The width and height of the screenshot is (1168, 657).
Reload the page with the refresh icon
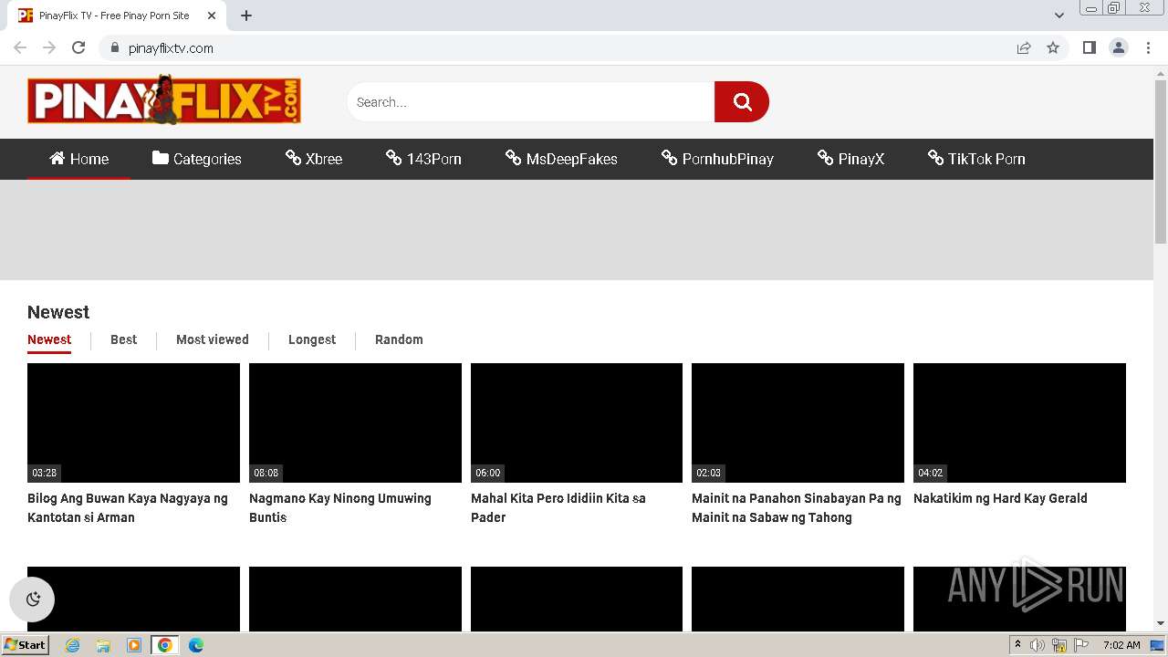(78, 48)
